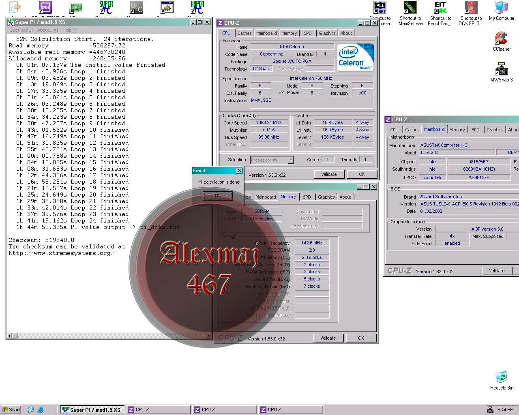Switch to Caches tab in CPU-Z CPU window
519x415 pixels.
point(244,33)
